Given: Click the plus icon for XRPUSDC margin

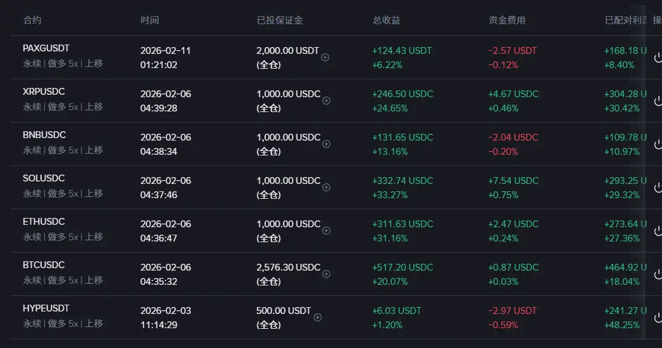Looking at the screenshot, I should tap(326, 101).
